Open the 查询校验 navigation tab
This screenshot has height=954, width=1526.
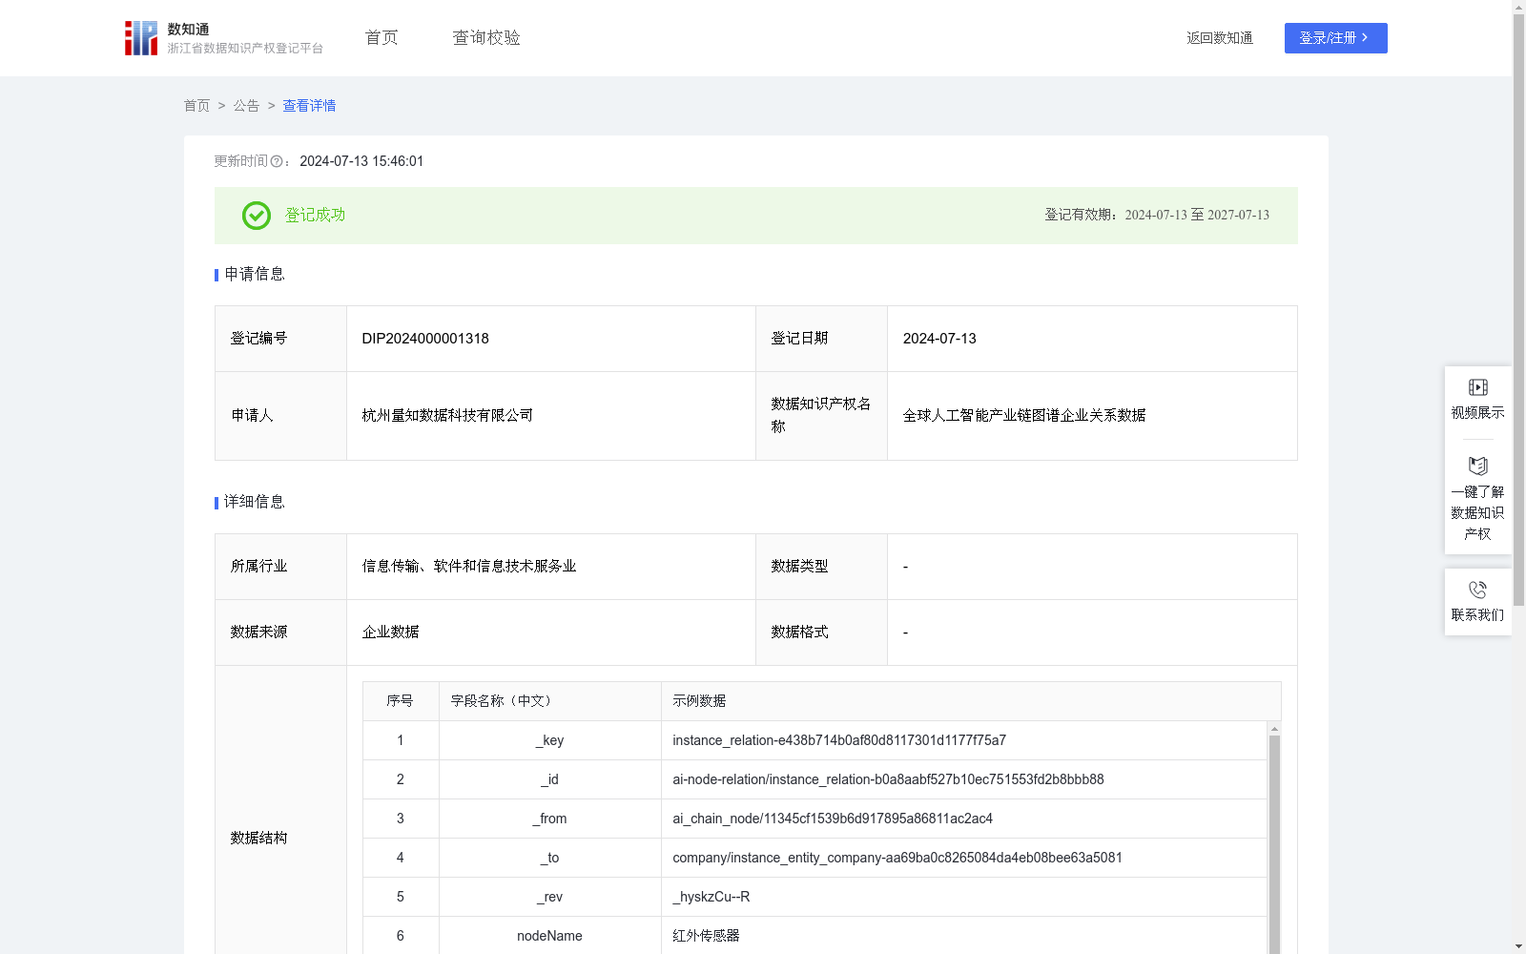pyautogui.click(x=486, y=38)
